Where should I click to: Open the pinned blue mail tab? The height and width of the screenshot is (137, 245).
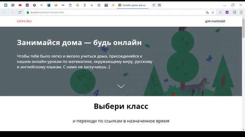(6, 5)
